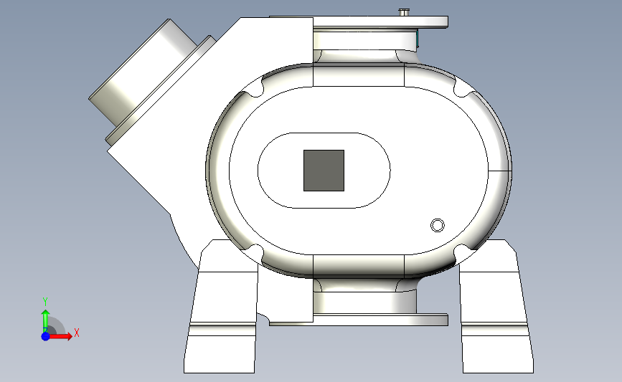Select the right support foot of the model
This screenshot has height=382, width=622.
496,306
